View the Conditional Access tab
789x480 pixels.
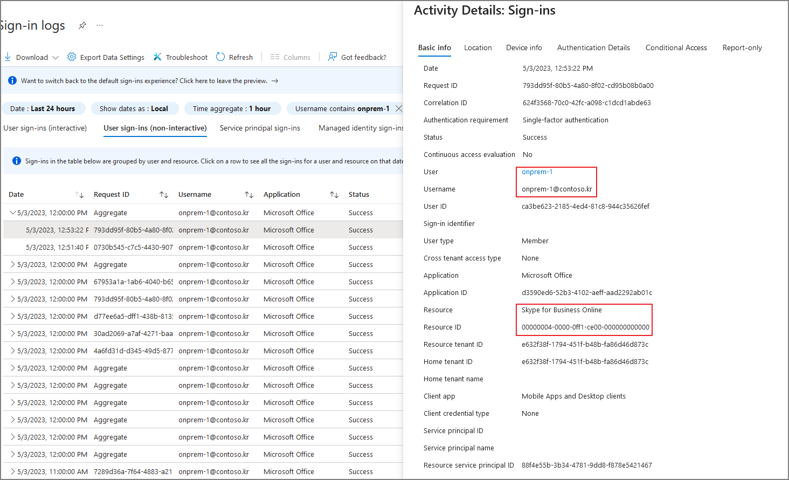(676, 47)
